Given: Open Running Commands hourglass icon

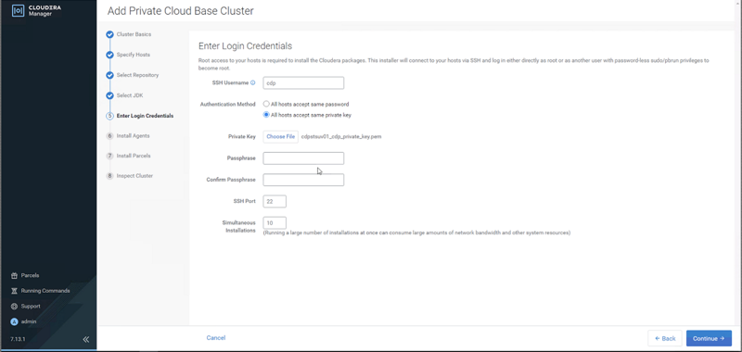Looking at the screenshot, I should pos(14,291).
